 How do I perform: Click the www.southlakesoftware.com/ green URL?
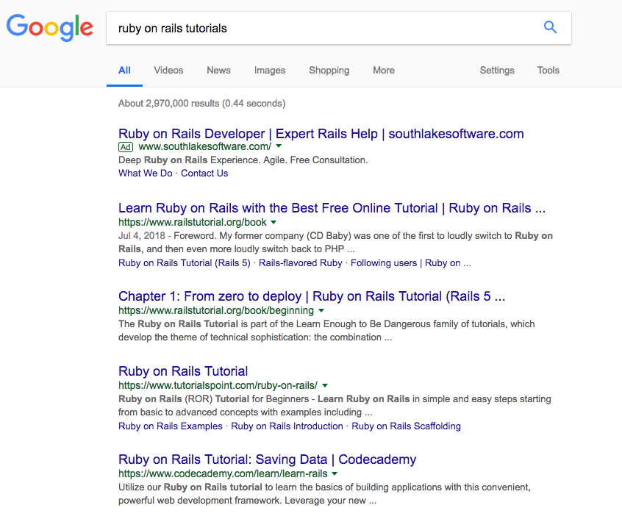tap(205, 146)
